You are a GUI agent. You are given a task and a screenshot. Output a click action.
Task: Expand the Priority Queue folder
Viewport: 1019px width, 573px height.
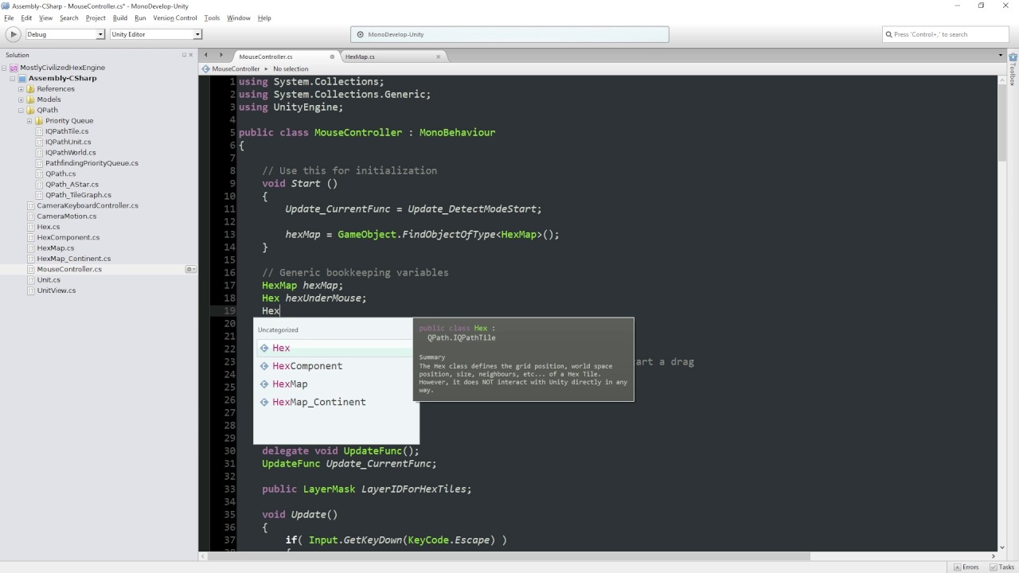(x=29, y=121)
